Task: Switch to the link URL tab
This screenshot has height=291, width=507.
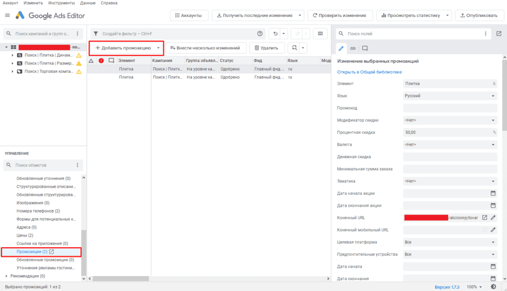Action: (x=353, y=49)
